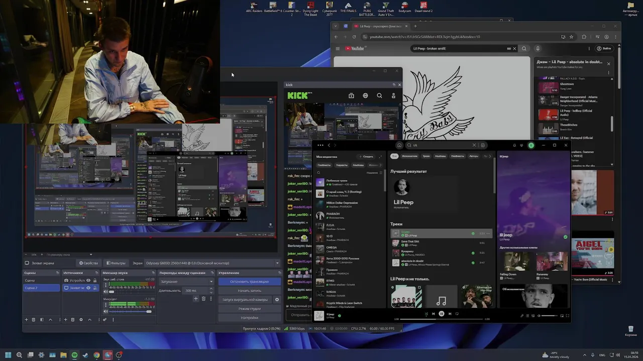Click the YouTube Войти sign-in button
The image size is (643, 361).
[604, 49]
